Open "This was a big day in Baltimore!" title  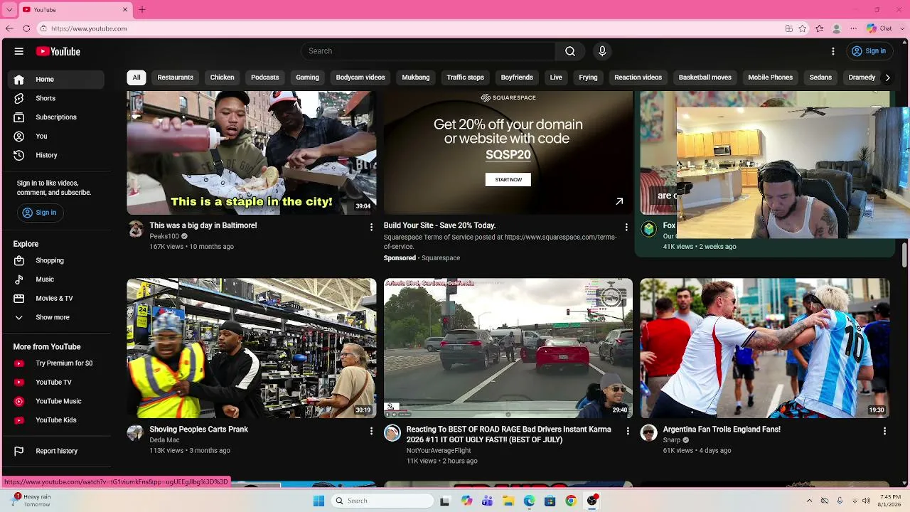click(x=203, y=225)
